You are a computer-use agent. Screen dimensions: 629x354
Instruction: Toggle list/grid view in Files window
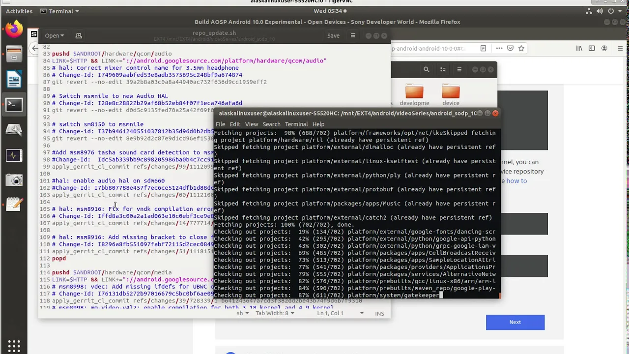(x=443, y=70)
